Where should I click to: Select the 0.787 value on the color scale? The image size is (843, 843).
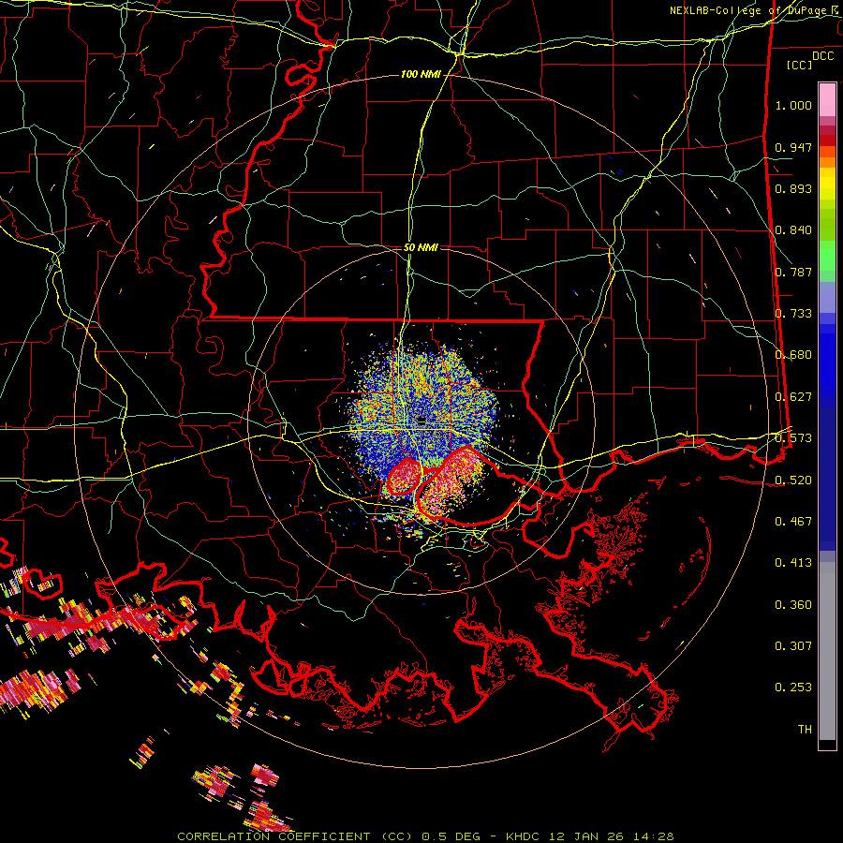[793, 272]
